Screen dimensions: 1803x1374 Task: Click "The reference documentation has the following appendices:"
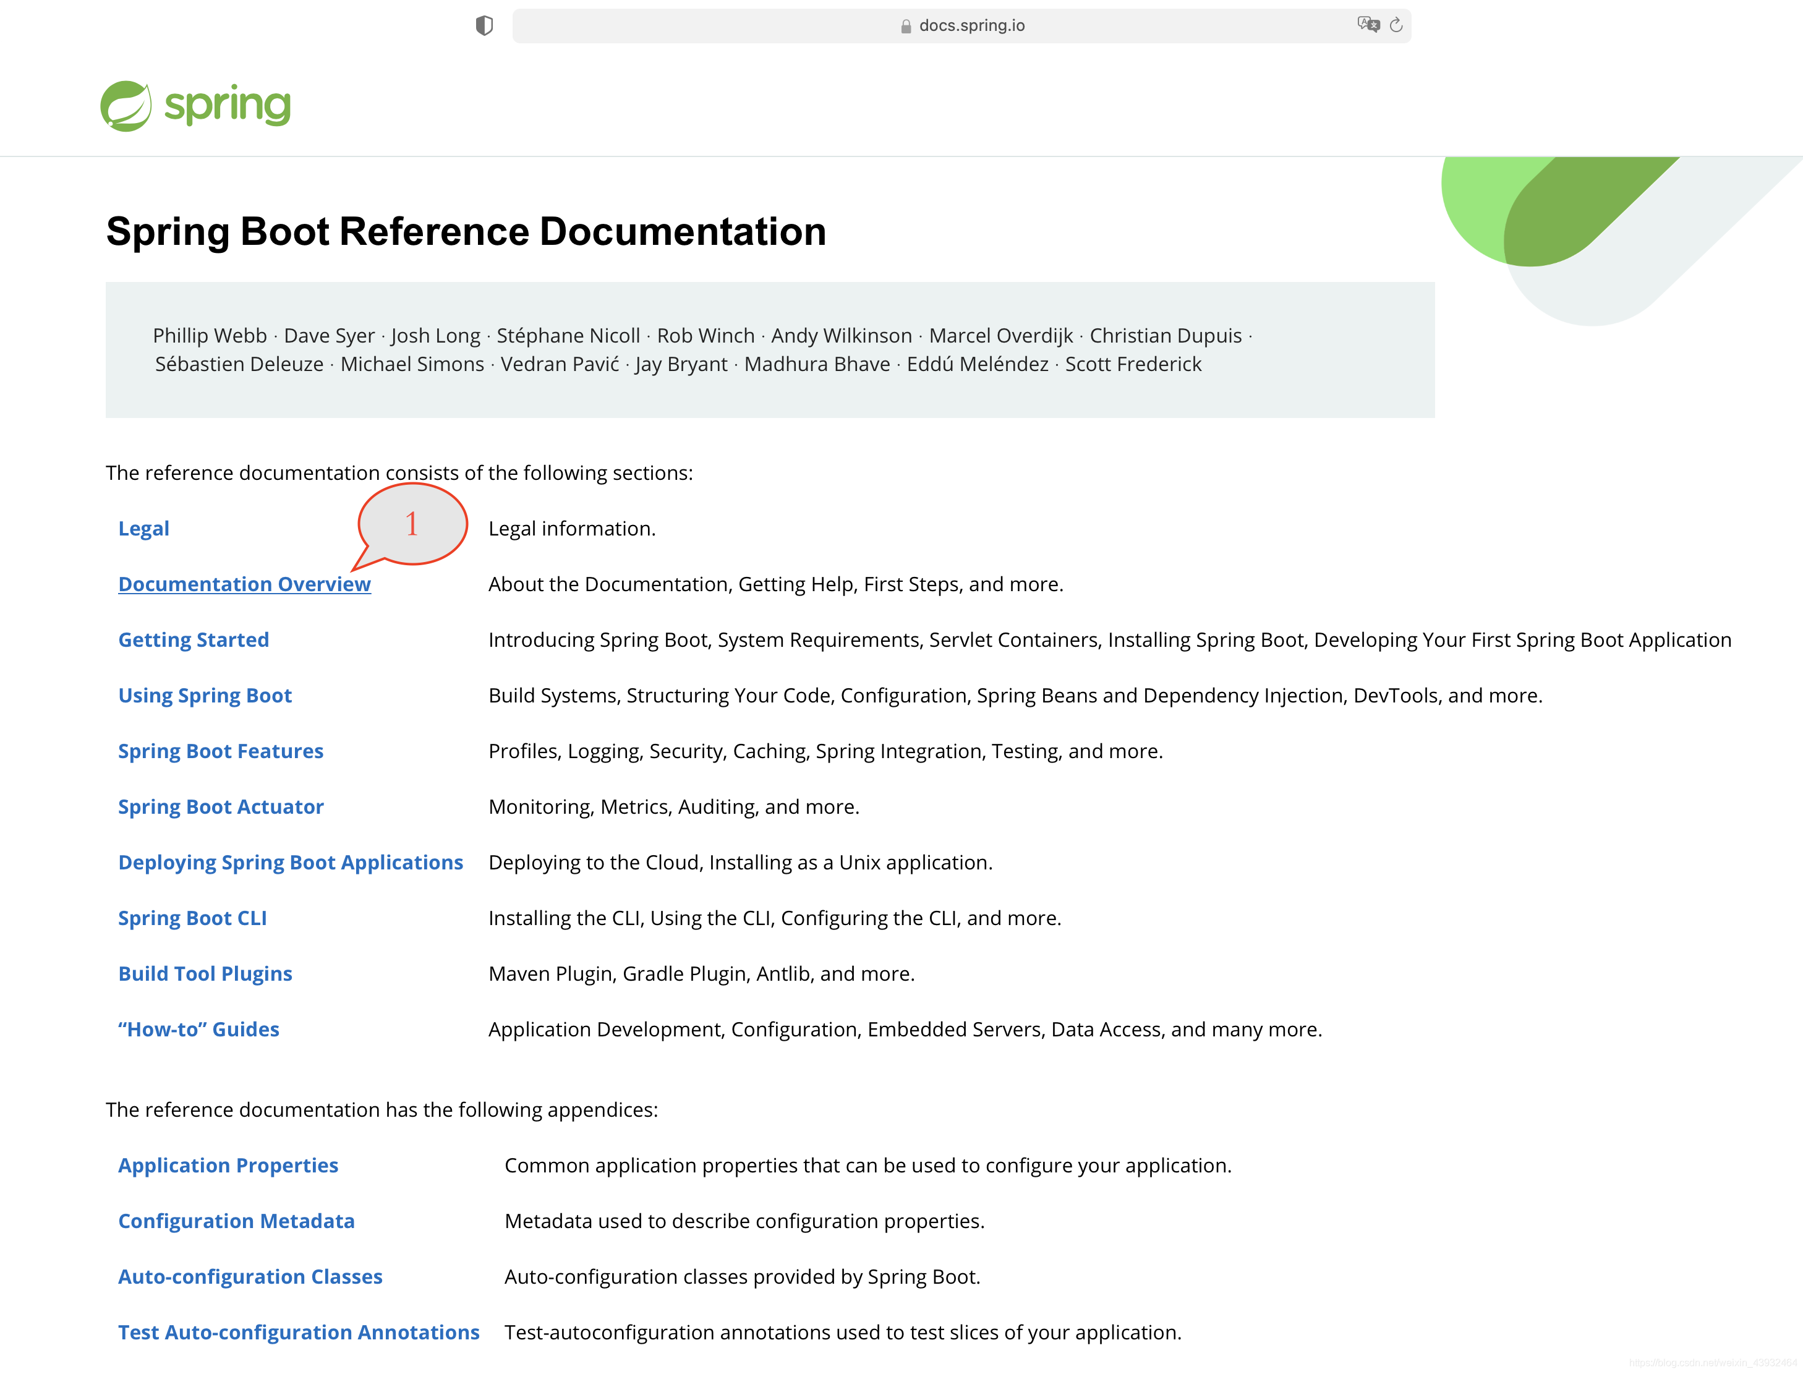coord(382,1110)
